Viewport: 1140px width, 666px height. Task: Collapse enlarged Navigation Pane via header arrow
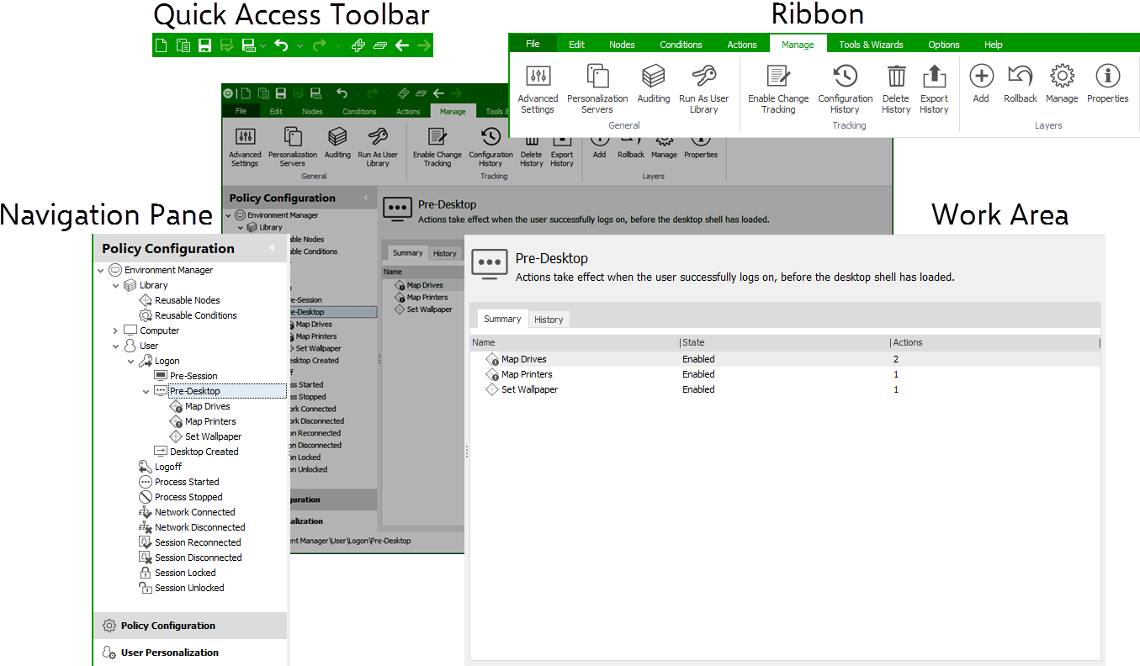click(272, 248)
